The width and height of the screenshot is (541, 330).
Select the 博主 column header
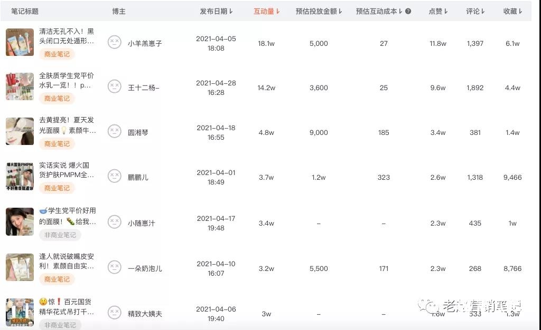pos(118,11)
